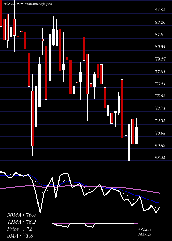The height and width of the screenshot is (241, 172).
Task: Select the 79.17 price axis label
Action: point(160,59)
